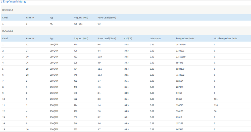Collapse the DOCSIS 3.1 section header
Screen dimensions: 251x132
point(8,10)
